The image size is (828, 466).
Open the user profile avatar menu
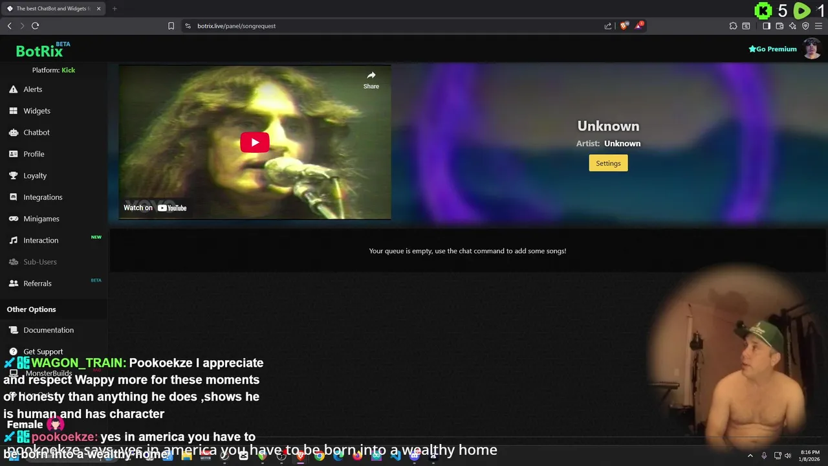click(812, 49)
